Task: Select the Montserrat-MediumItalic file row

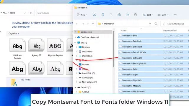Action: pyautogui.click(x=154, y=92)
